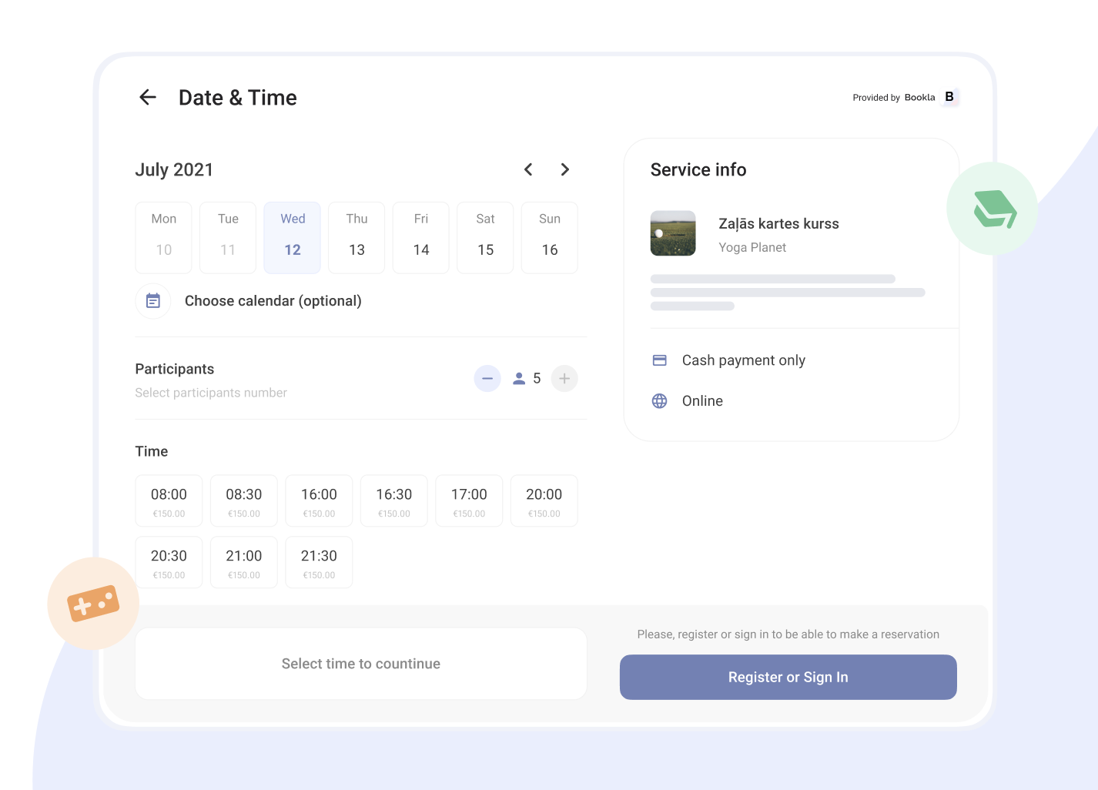Viewport: 1098px width, 790px height.
Task: Choose the 16:00 time slot
Action: 319,501
